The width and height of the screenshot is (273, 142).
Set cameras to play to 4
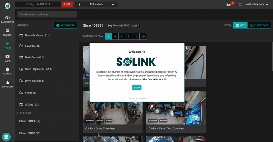click(x=115, y=36)
